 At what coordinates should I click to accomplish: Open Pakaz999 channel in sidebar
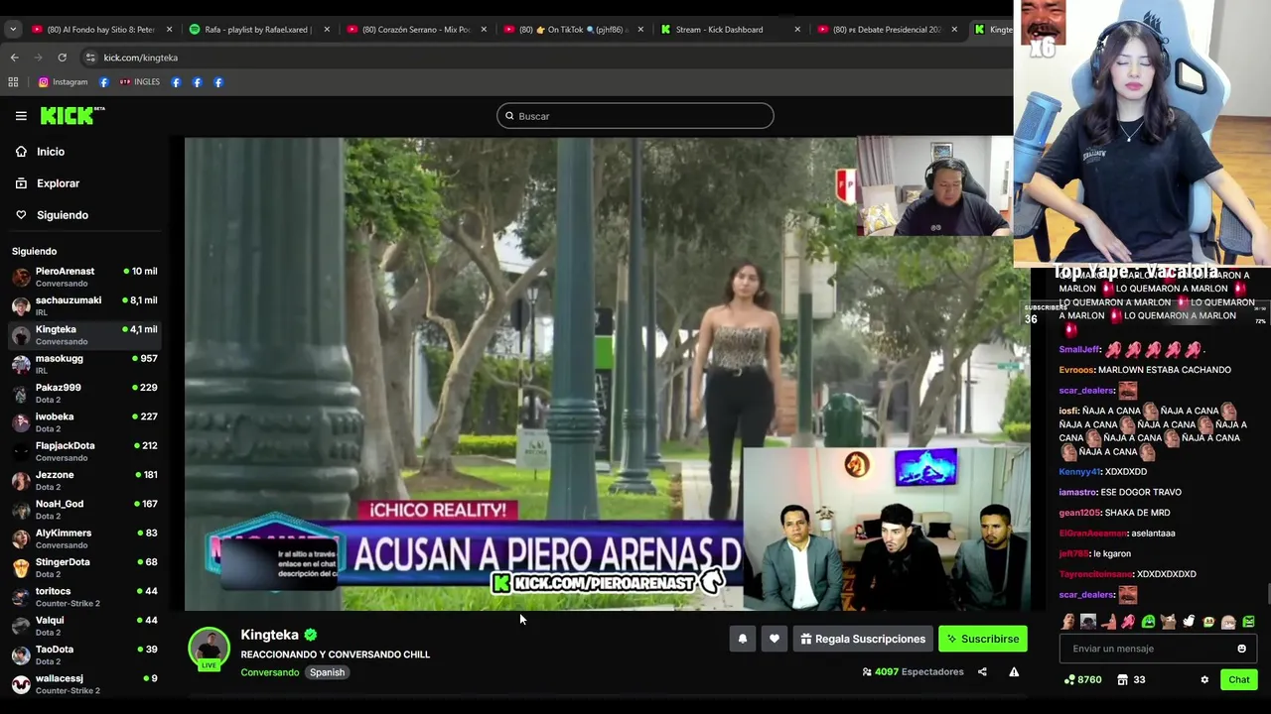pyautogui.click(x=84, y=393)
